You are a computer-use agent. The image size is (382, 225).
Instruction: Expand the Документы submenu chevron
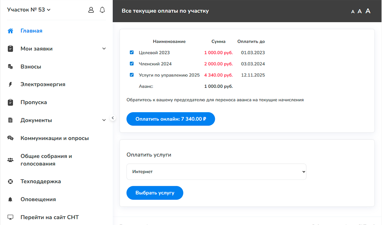104,120
